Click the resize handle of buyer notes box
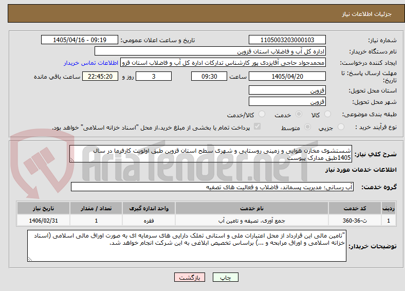The height and width of the screenshot is (291, 405). [x=30, y=259]
